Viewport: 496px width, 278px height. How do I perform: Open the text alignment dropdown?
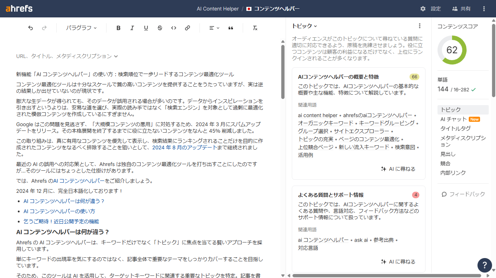(x=213, y=28)
